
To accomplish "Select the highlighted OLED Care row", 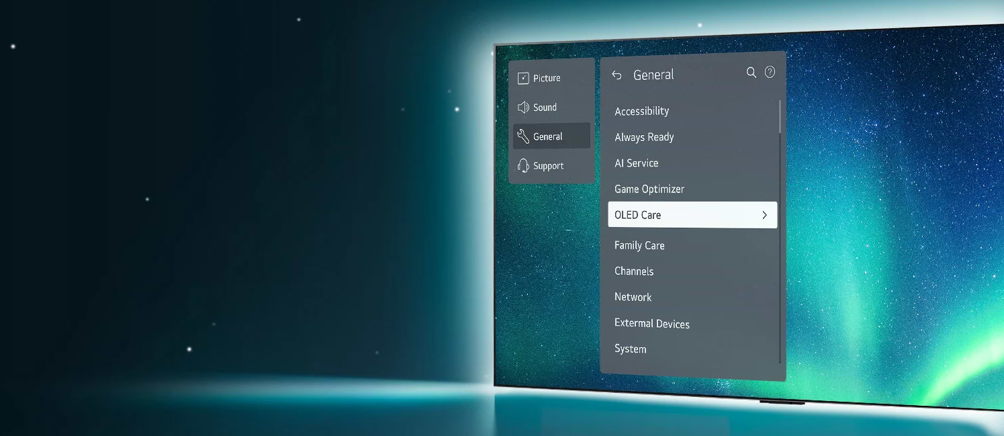I will 692,215.
